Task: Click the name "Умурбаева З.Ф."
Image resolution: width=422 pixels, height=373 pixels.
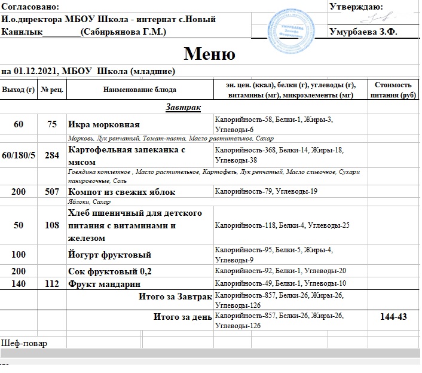Action: (x=363, y=32)
